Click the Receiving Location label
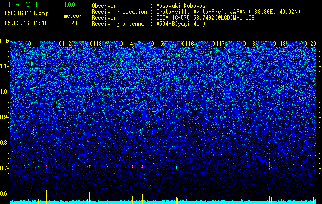The width and height of the screenshot is (322, 204). [x=119, y=12]
